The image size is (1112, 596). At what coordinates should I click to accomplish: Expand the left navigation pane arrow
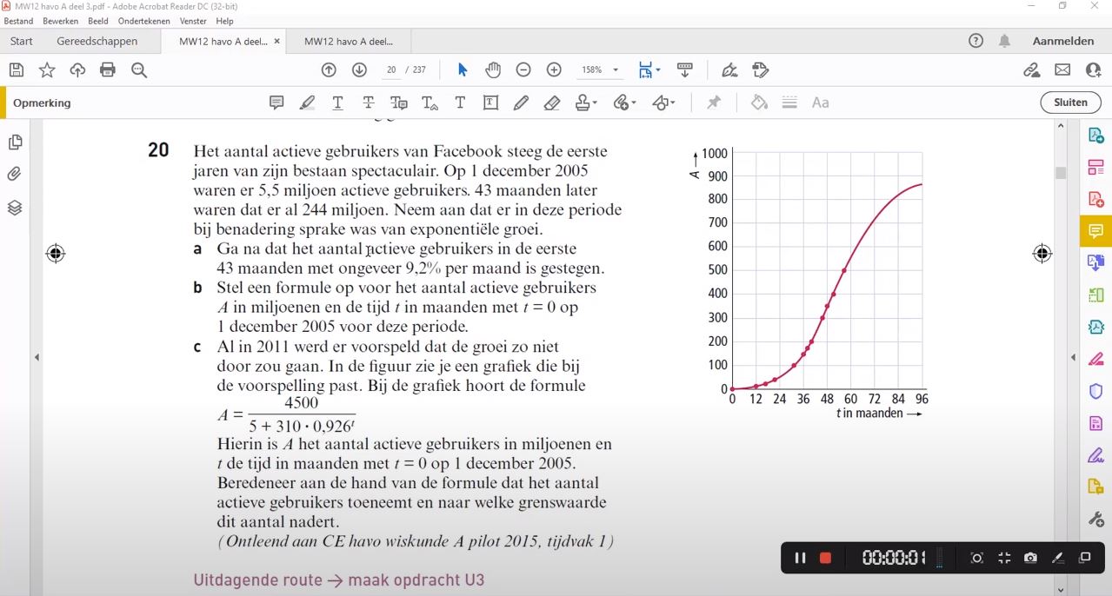point(37,357)
